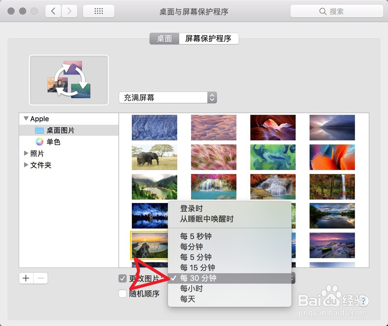388x326 pixels.
Task: Select the elephant wallpaper thumbnail
Action: (154, 157)
